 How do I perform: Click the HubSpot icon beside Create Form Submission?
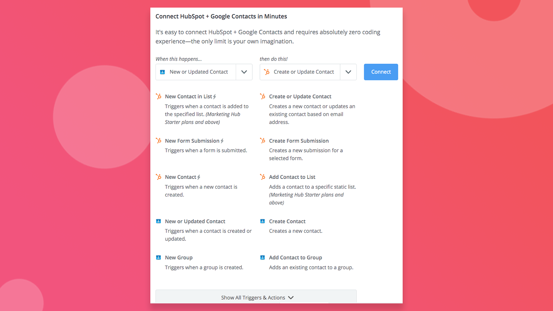click(x=263, y=141)
